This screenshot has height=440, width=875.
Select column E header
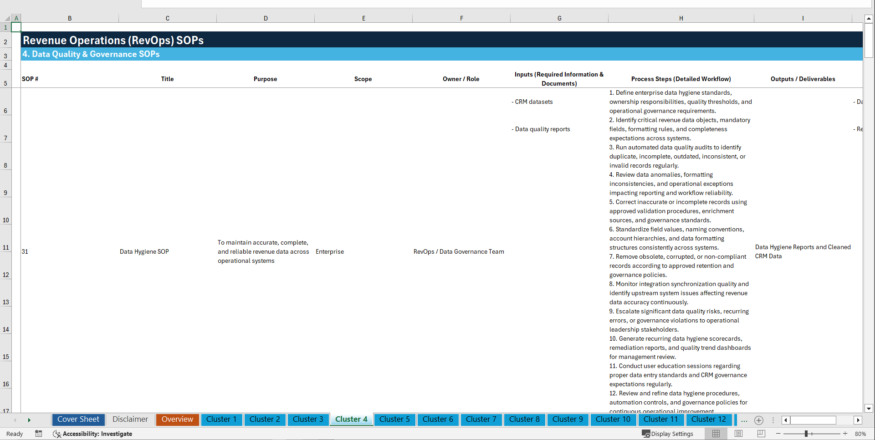363,18
